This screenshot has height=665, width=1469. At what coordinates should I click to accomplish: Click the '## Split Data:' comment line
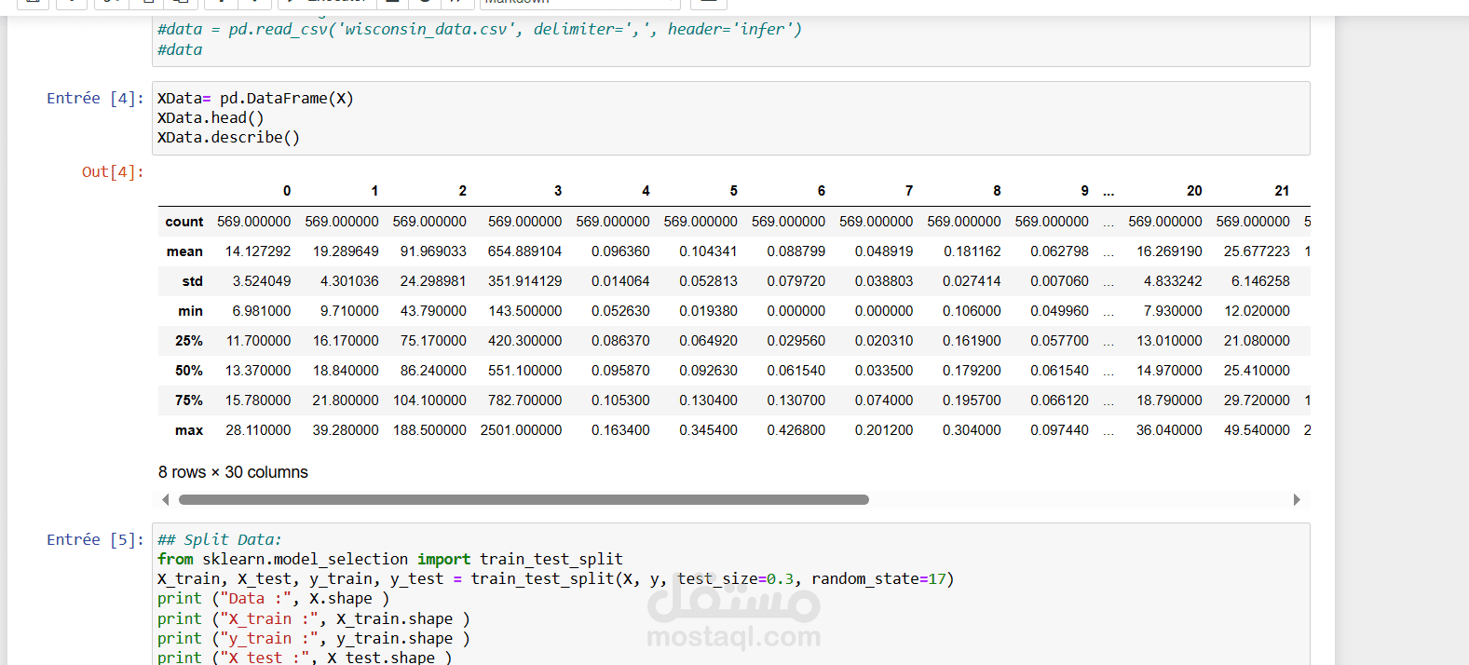tap(219, 540)
